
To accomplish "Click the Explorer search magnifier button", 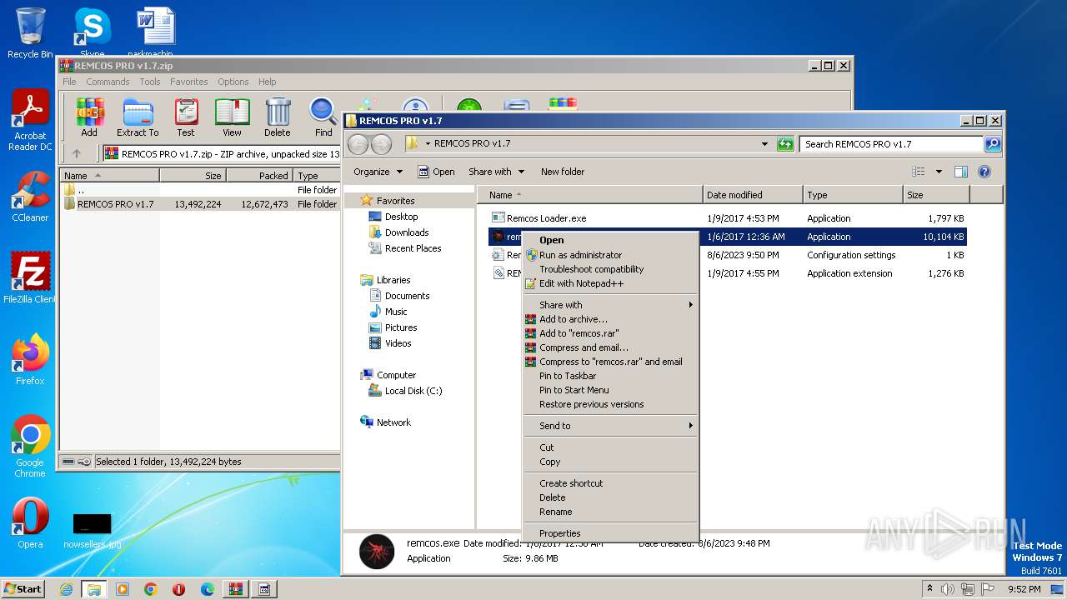I will click(993, 144).
